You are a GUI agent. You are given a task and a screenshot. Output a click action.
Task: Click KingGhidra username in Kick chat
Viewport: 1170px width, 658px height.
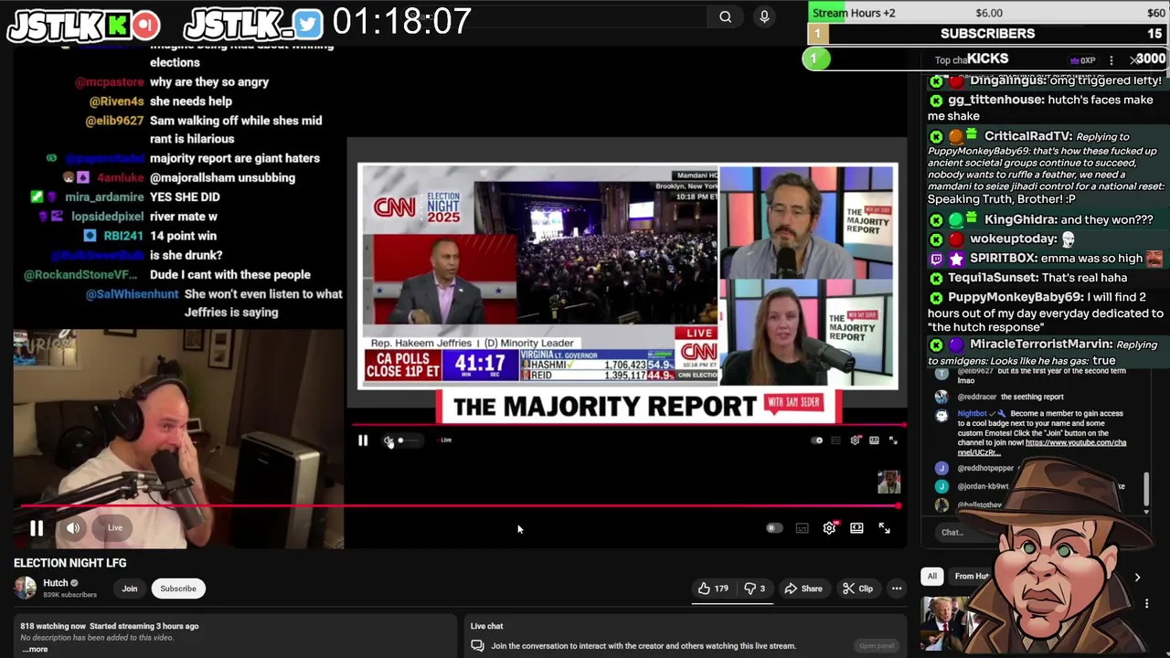(1020, 219)
